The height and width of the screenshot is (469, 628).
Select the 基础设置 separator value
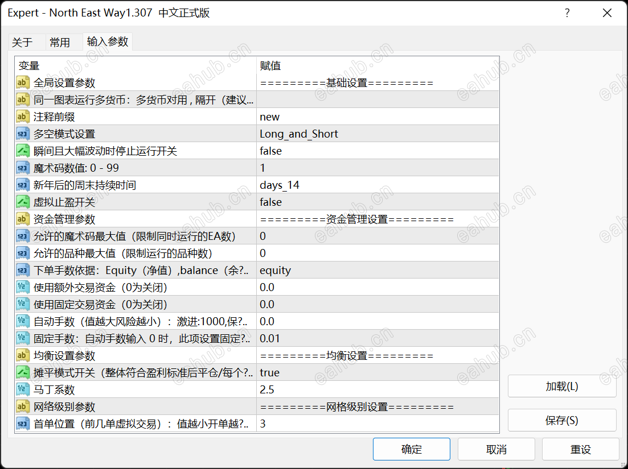tap(377, 83)
